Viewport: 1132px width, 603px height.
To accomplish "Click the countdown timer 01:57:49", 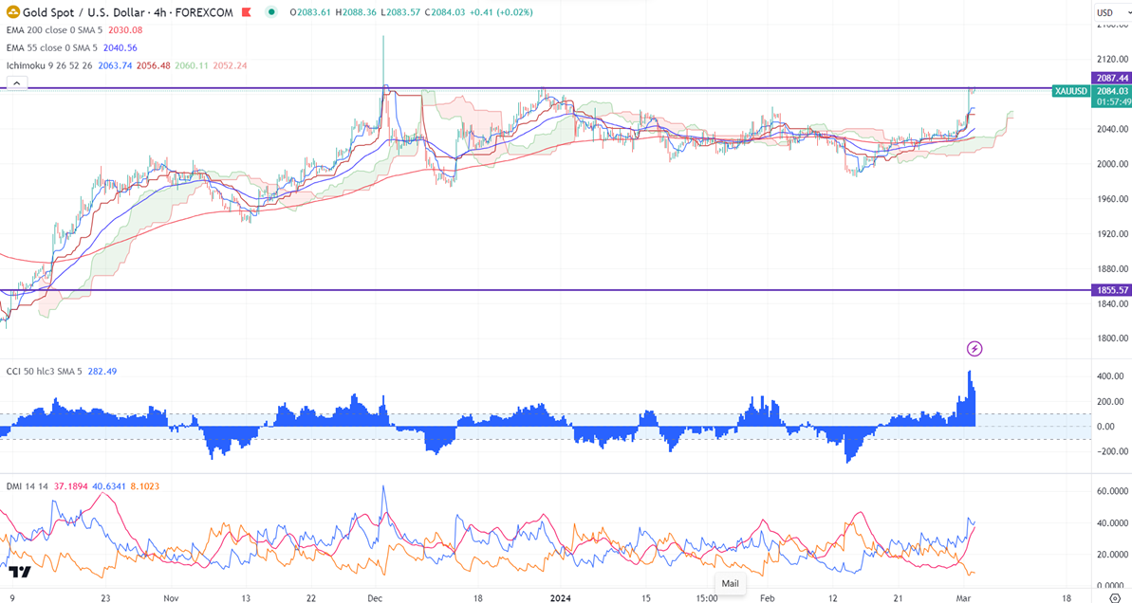I will point(1113,102).
